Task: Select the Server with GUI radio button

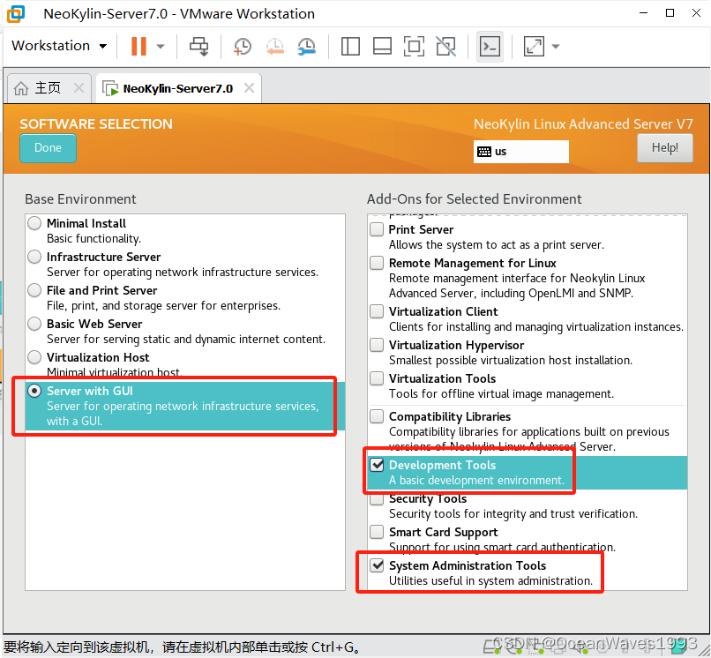Action: click(x=34, y=391)
